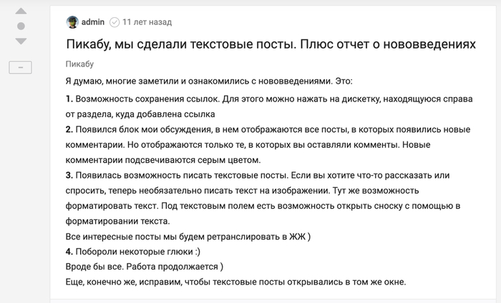Click the bold number 1 list marker
This screenshot has height=303, width=501.
tap(69, 97)
